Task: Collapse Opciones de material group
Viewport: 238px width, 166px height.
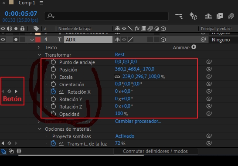Action: point(39,129)
